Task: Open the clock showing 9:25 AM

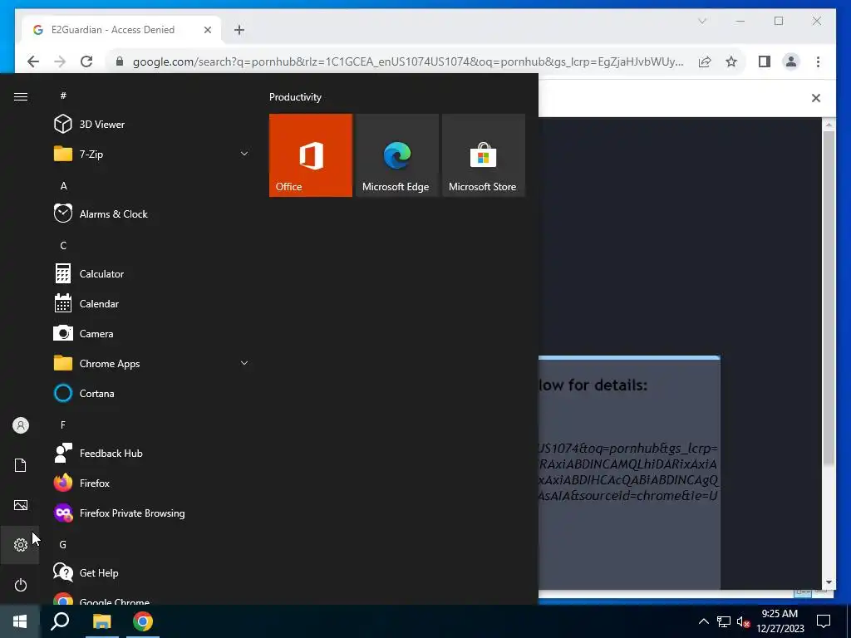Action: (780, 621)
